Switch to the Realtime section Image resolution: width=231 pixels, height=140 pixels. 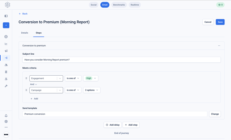pos(135,5)
